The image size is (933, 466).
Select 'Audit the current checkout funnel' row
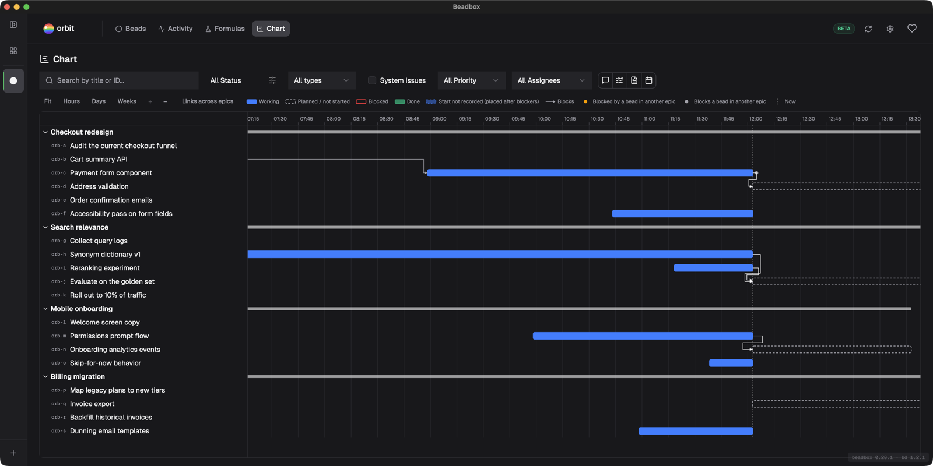click(x=143, y=146)
